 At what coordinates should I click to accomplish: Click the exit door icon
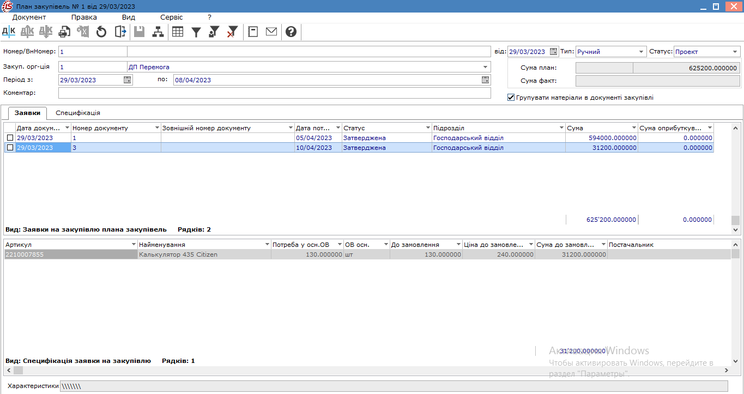click(120, 32)
